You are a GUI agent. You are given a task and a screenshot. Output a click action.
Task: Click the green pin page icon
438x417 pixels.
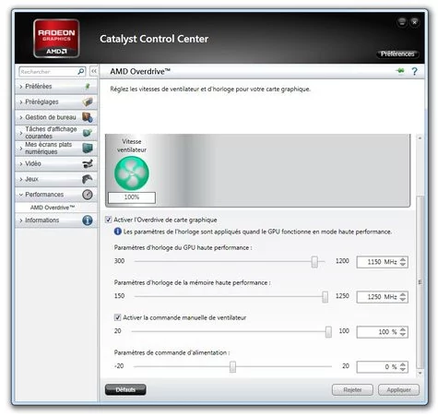tap(400, 71)
